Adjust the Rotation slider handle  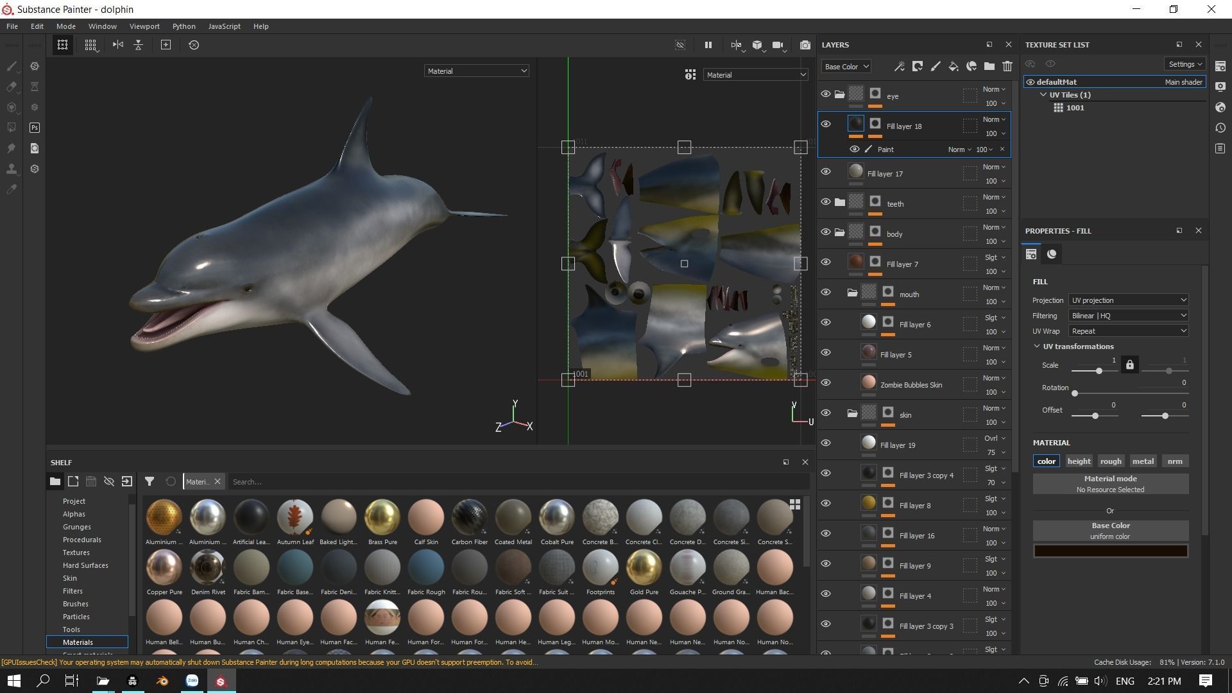[1075, 393]
